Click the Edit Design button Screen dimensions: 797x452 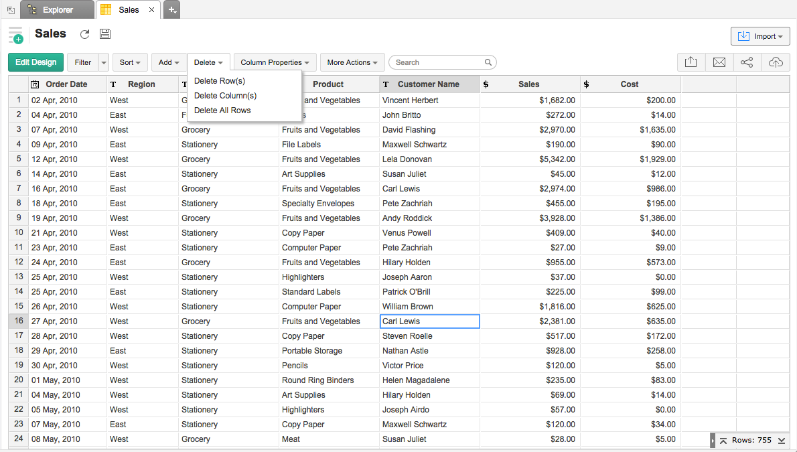point(36,62)
